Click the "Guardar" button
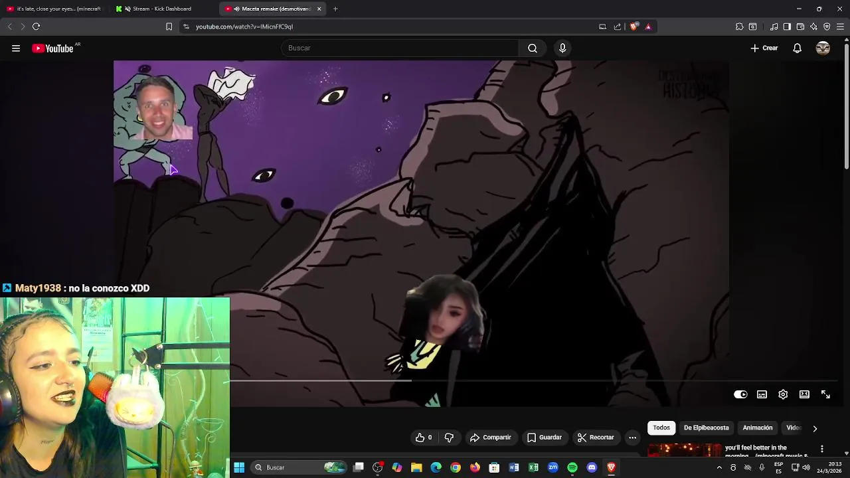Image resolution: width=850 pixels, height=478 pixels. (x=545, y=438)
